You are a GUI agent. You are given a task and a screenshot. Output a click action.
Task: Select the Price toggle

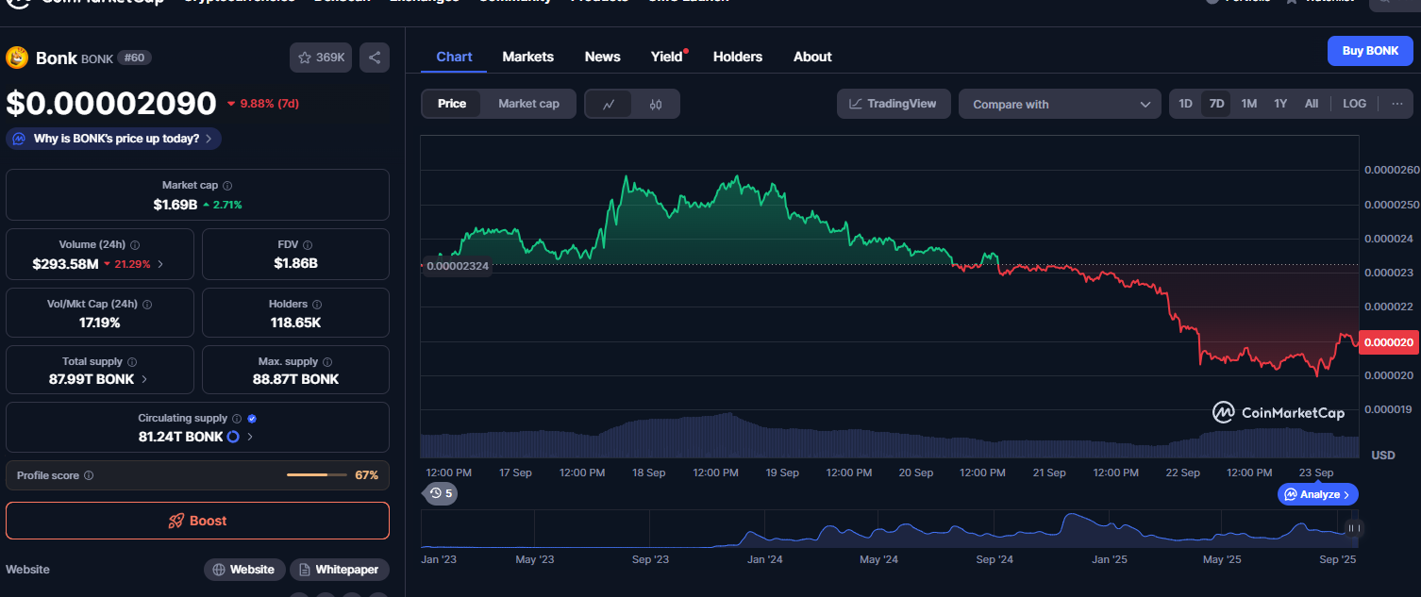point(452,104)
